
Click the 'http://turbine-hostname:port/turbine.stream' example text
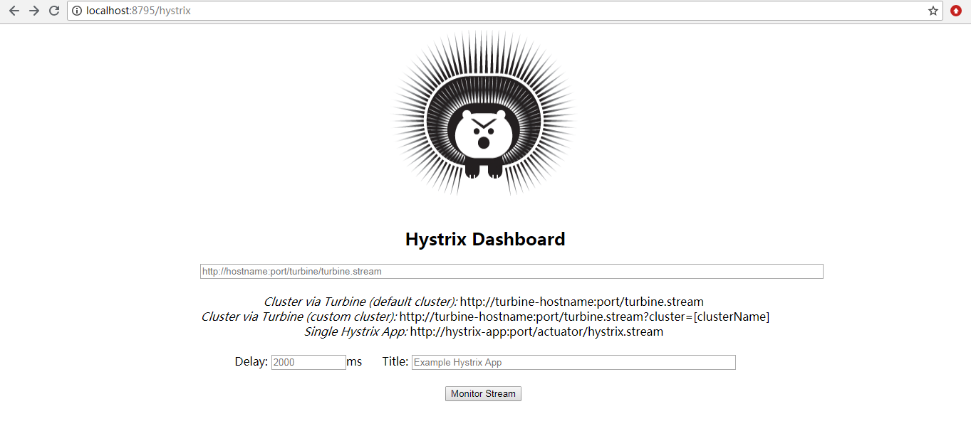(x=581, y=302)
